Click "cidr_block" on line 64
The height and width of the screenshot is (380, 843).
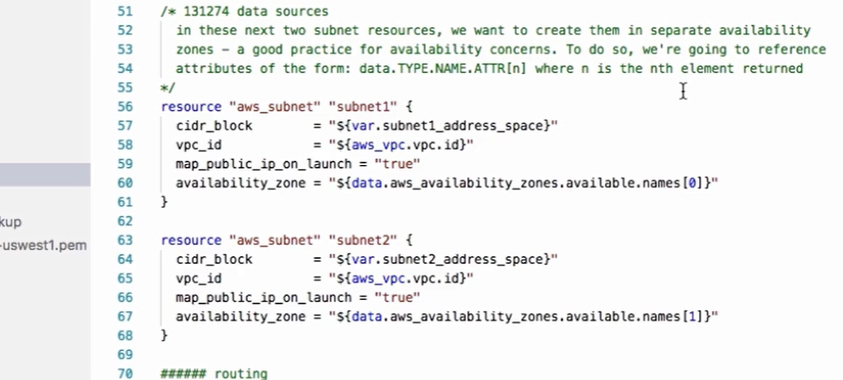click(x=214, y=260)
